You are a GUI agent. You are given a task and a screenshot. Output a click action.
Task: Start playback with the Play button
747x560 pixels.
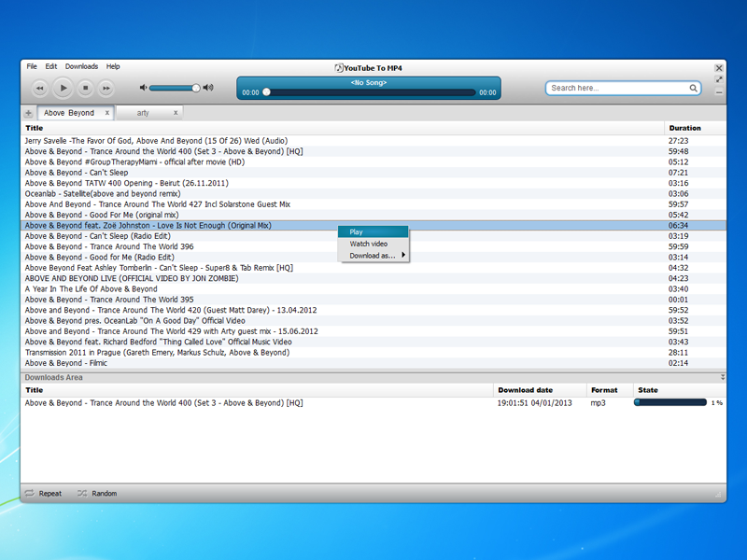point(63,88)
